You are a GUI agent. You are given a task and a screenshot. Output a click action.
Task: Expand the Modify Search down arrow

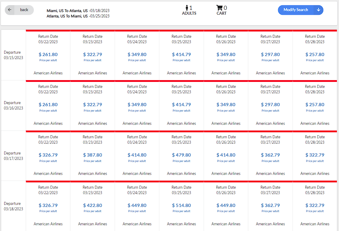(318, 10)
